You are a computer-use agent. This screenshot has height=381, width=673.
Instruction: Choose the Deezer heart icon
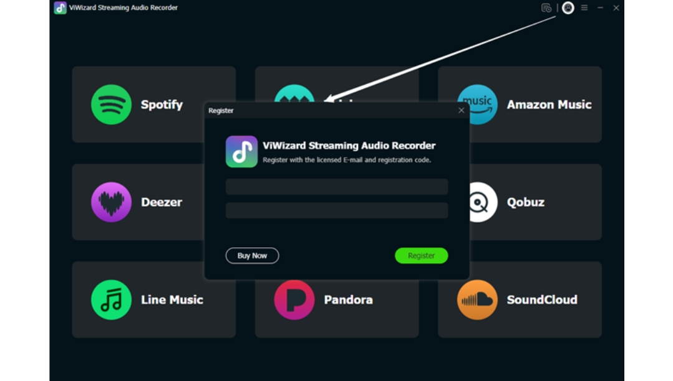point(111,202)
